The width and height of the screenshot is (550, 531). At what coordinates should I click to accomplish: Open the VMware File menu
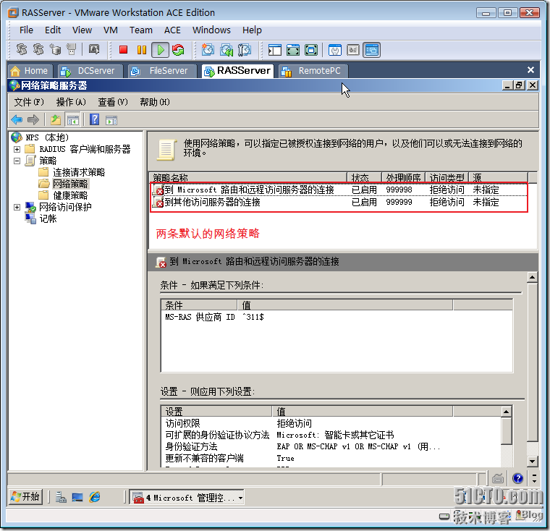pos(26,30)
